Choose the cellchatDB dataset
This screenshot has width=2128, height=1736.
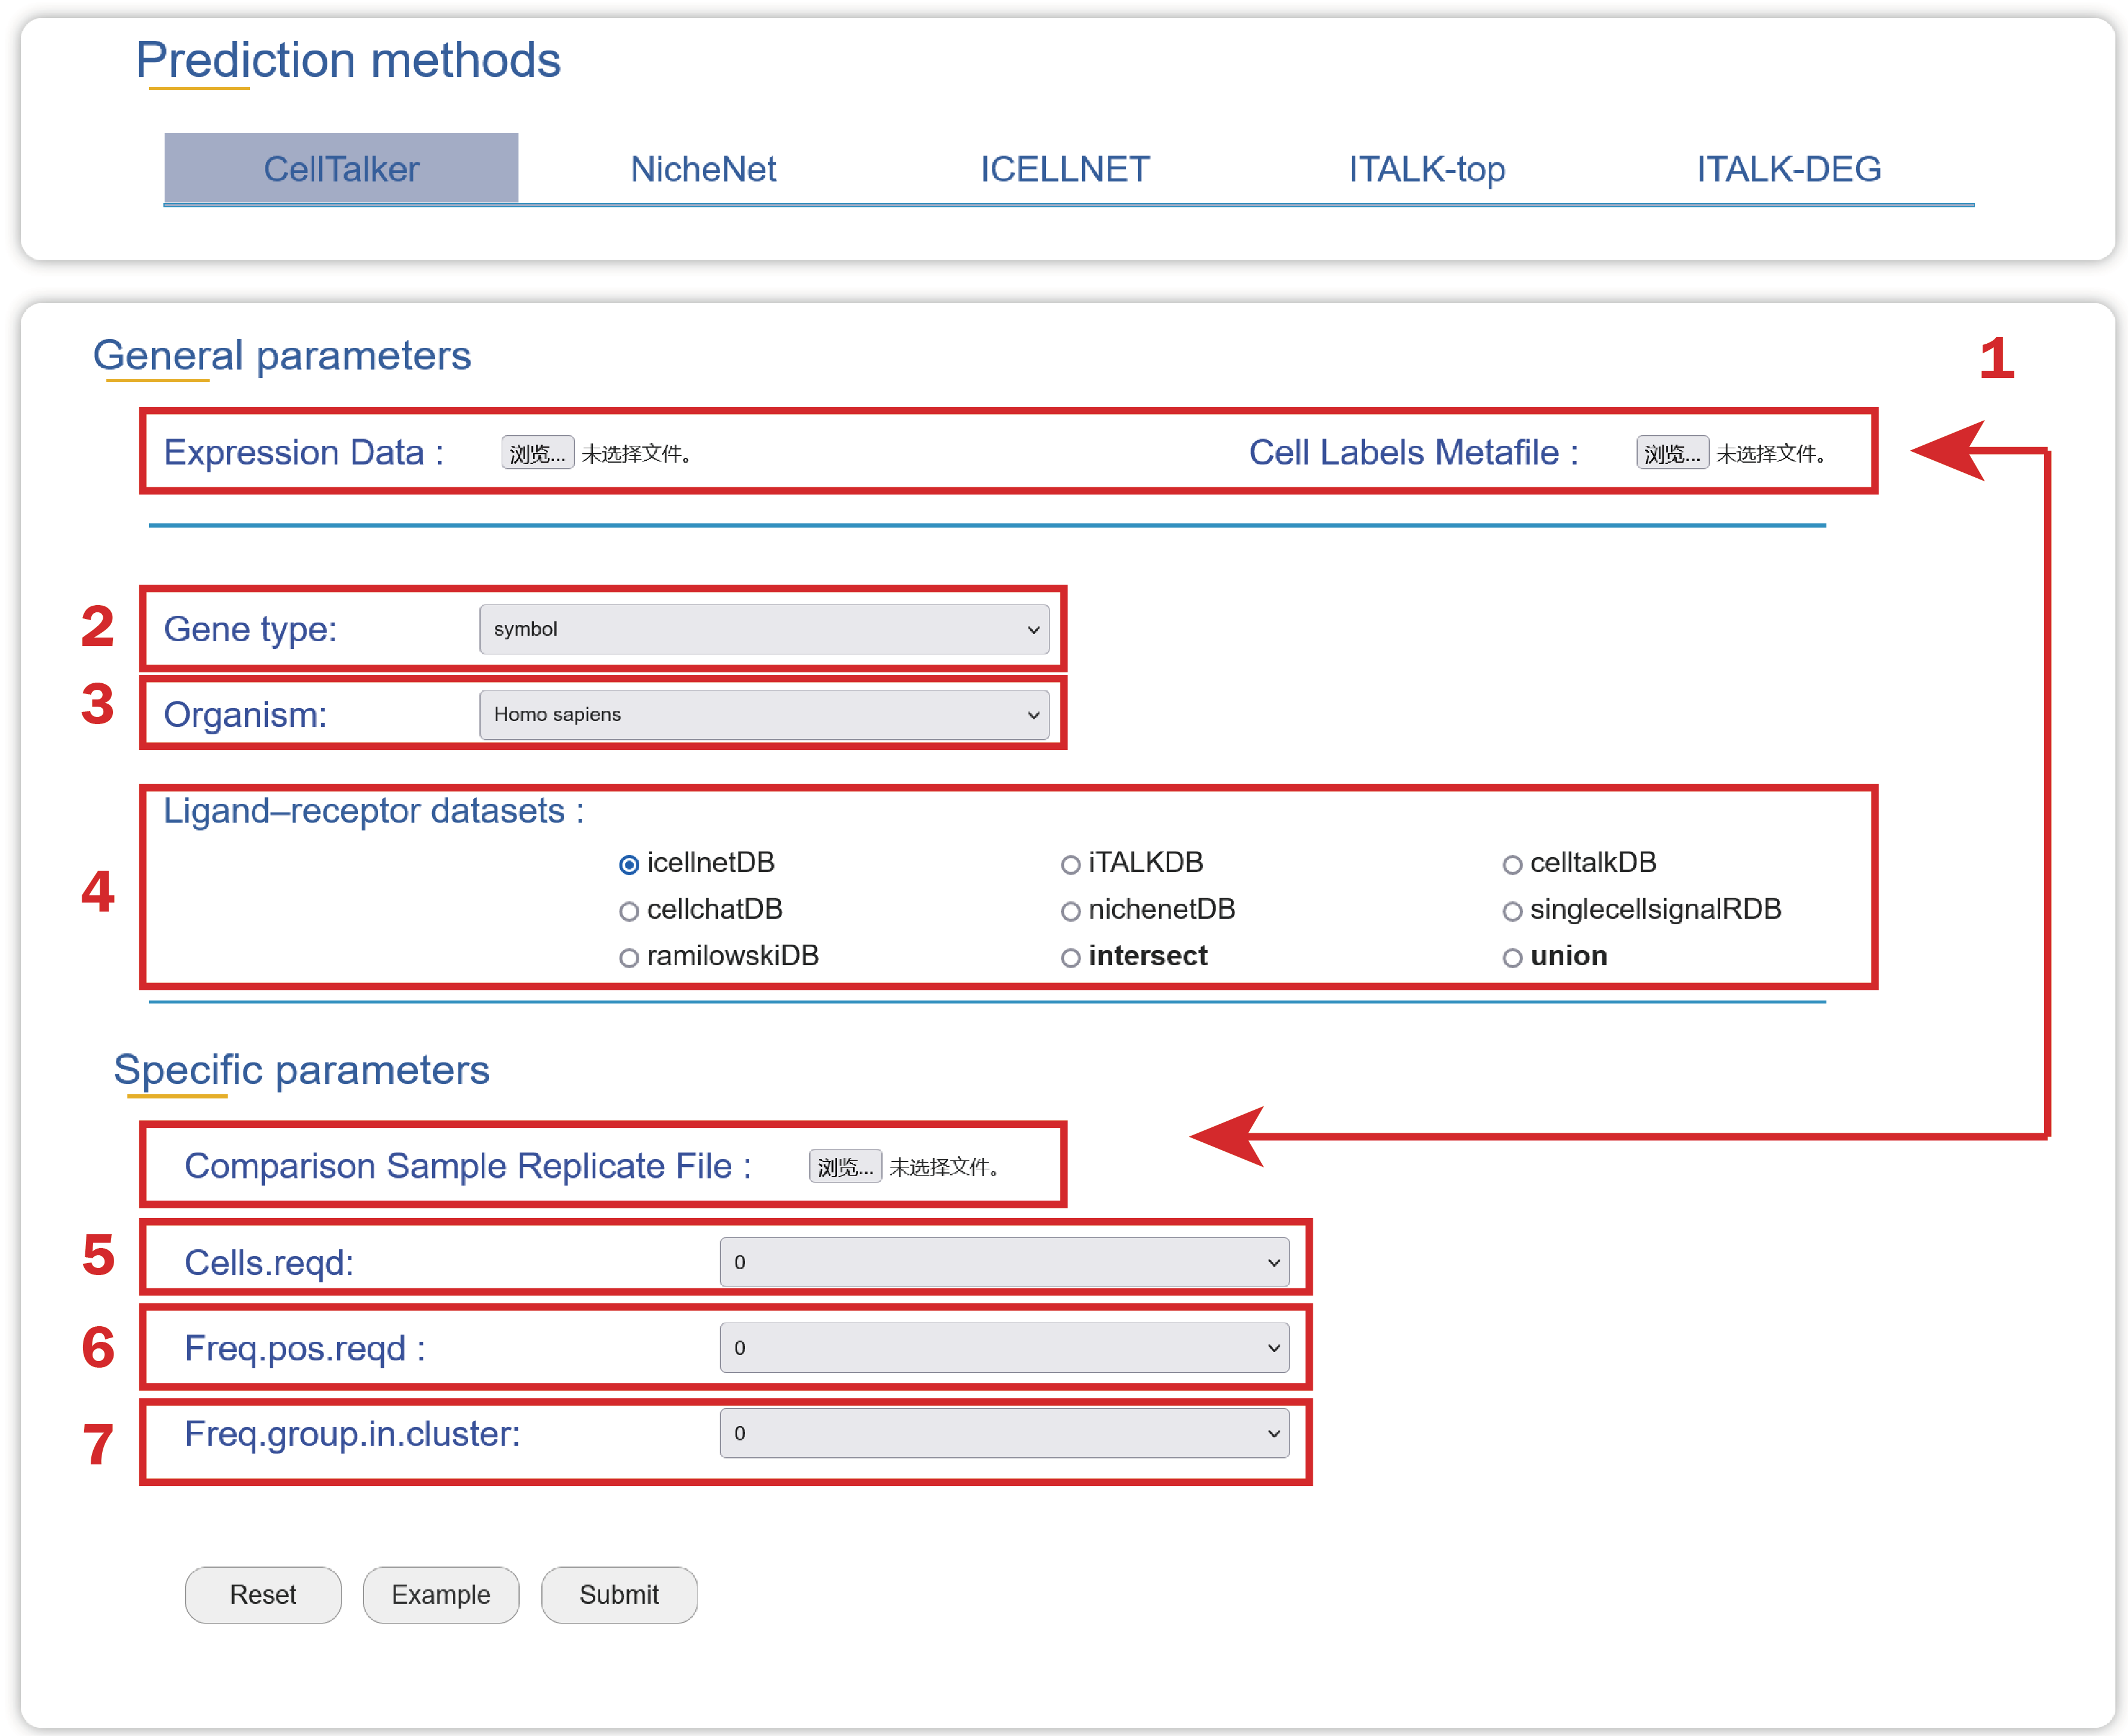(628, 911)
